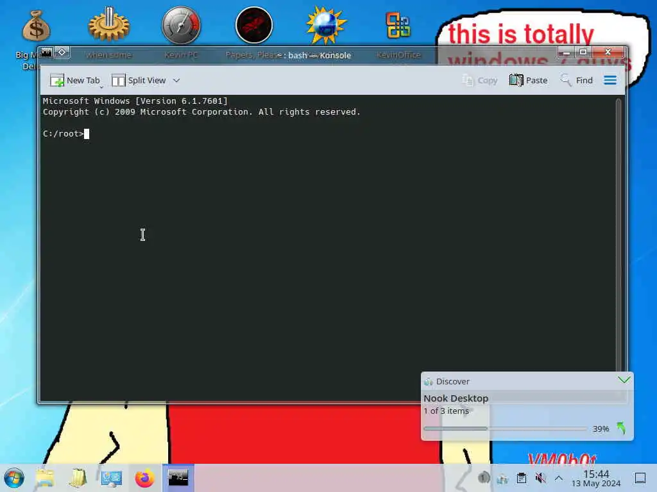Image resolution: width=657 pixels, height=492 pixels.
Task: Click the Copy toolbar button
Action: (x=480, y=80)
